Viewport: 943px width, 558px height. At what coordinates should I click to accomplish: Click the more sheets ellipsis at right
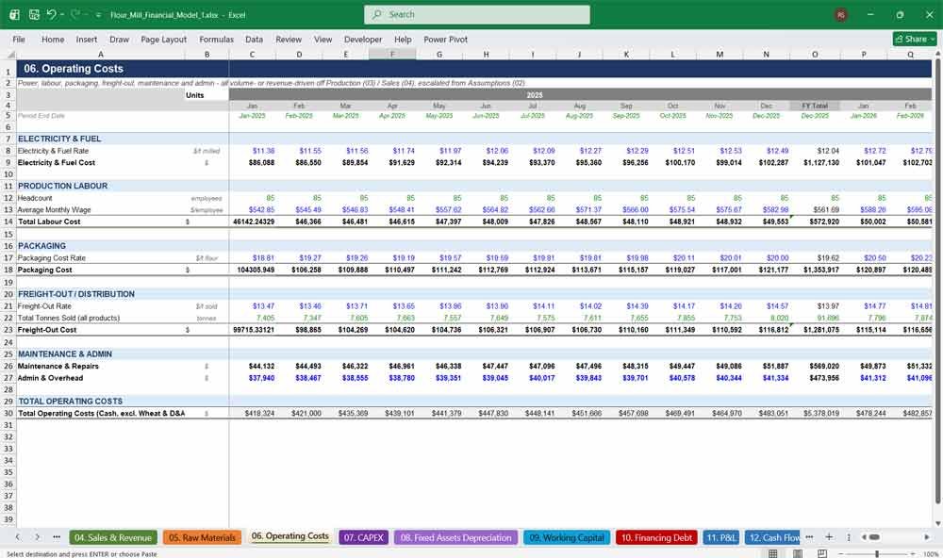(809, 537)
